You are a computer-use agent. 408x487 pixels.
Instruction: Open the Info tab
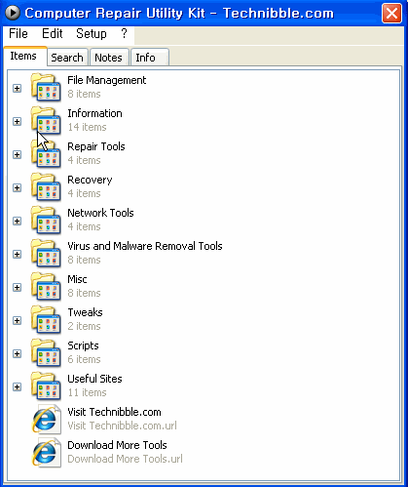pos(145,58)
